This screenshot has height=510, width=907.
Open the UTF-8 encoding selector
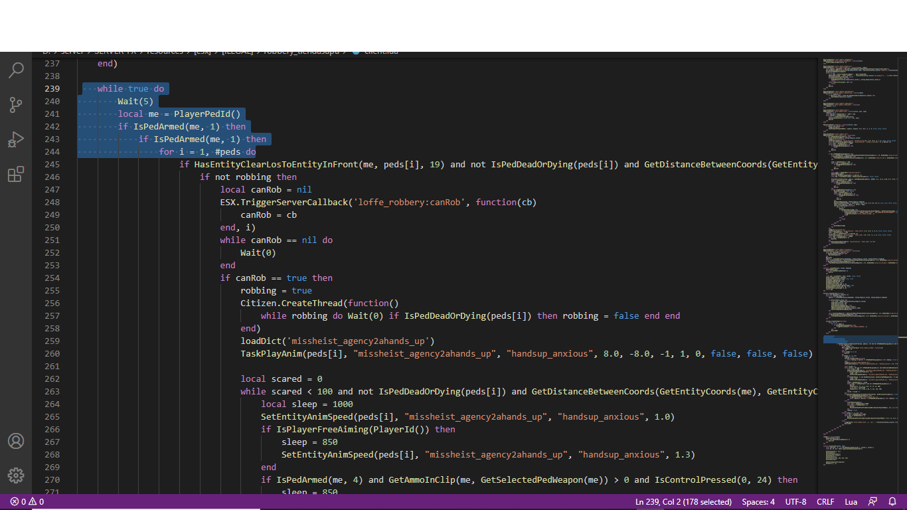795,501
